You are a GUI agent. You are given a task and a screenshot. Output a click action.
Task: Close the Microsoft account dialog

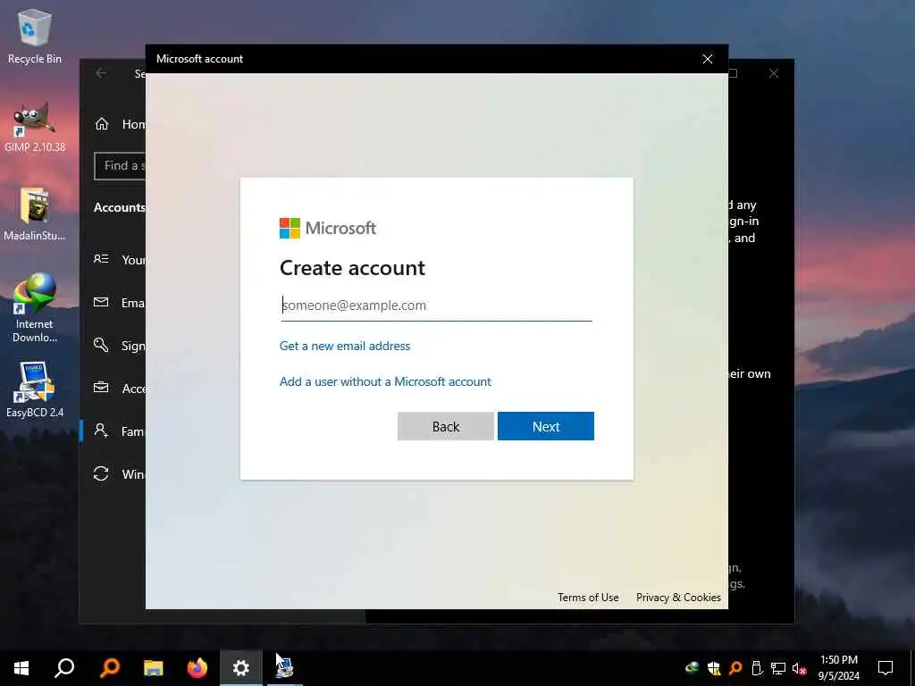coord(708,59)
